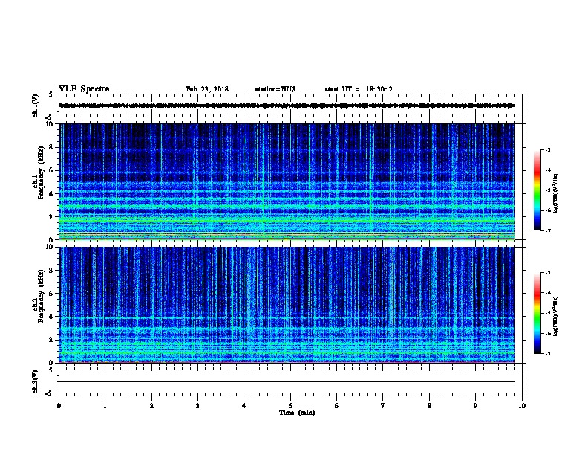588x455 pixels.
Task: Click the "7" tick label on time axis
Action: coord(383,406)
